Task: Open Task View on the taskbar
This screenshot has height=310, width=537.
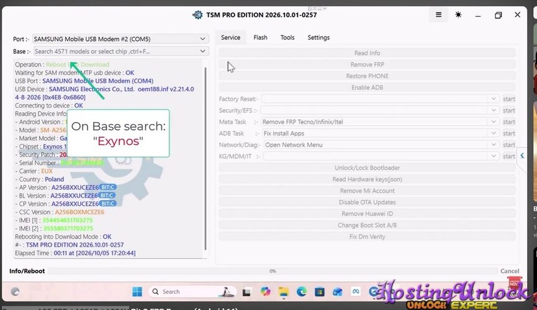Action: pos(246,292)
